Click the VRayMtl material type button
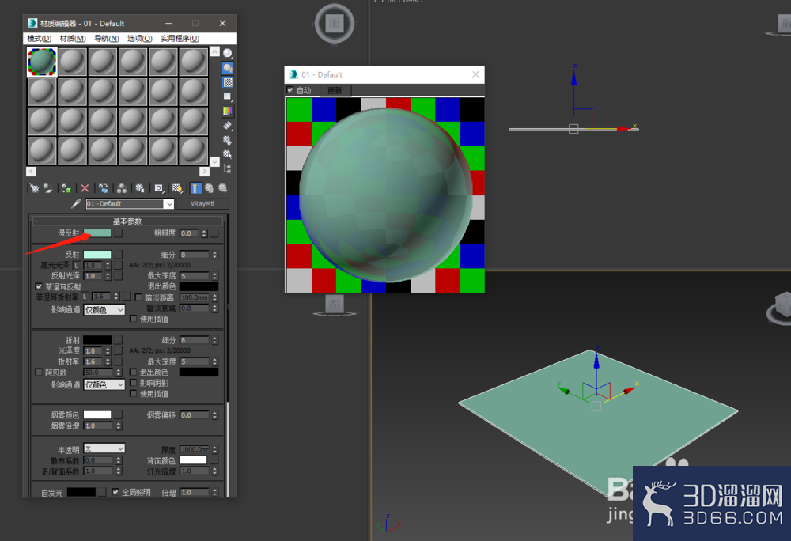791x541 pixels. (x=202, y=204)
